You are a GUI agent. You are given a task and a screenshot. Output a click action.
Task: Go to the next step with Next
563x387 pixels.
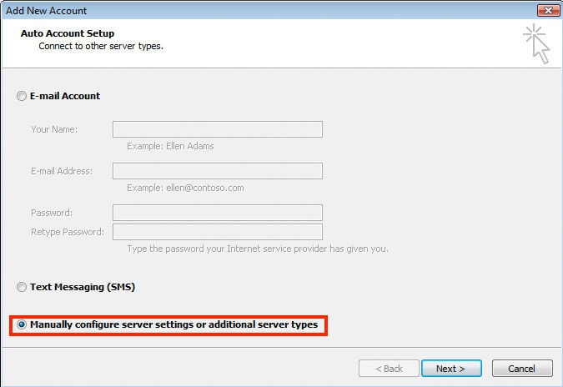(x=451, y=369)
